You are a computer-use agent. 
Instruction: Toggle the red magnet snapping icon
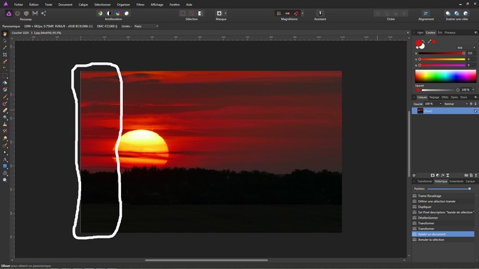point(296,14)
